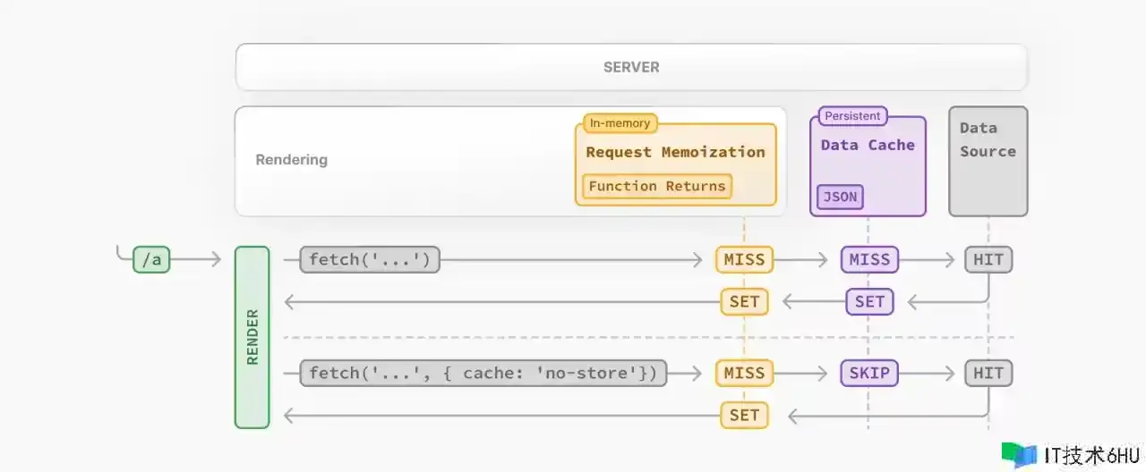The height and width of the screenshot is (472, 1146).
Task: Click the Function Returns label box
Action: tap(657, 186)
